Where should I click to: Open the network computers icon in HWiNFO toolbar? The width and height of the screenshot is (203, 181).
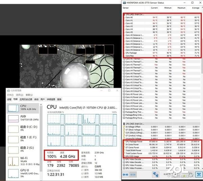155,174
